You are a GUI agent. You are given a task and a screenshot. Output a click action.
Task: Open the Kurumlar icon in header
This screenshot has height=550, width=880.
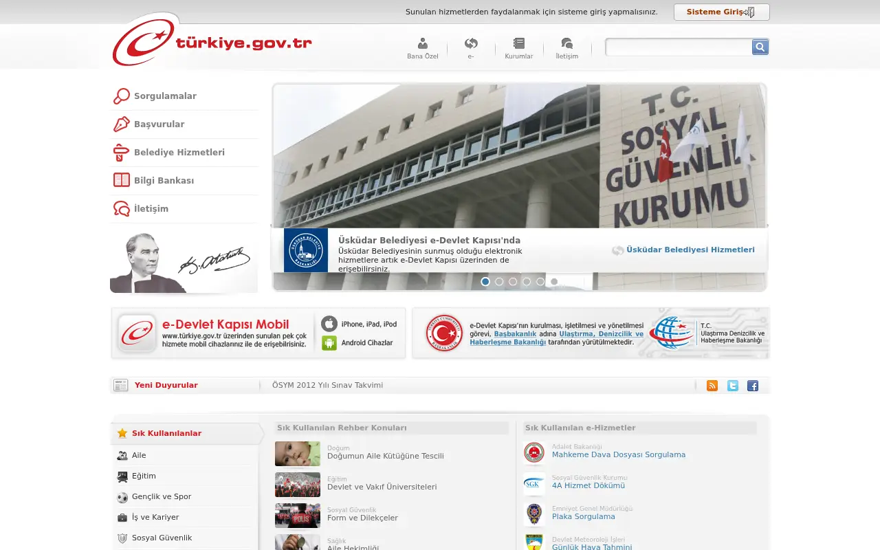518,43
